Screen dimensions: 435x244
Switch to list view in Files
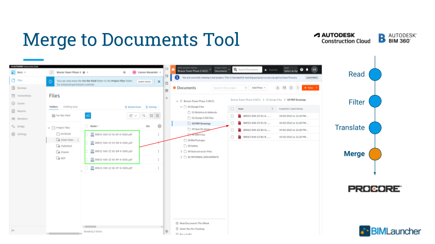tap(157, 116)
